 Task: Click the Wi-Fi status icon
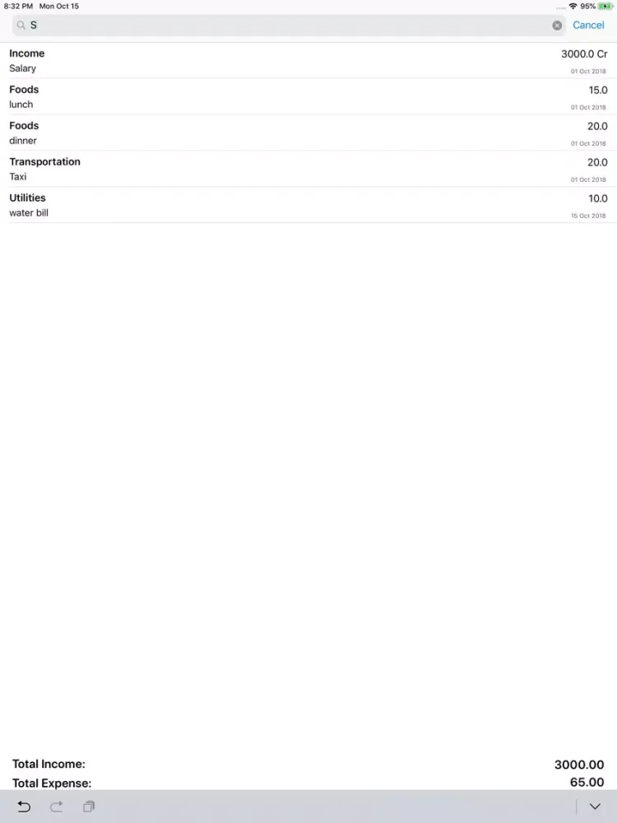point(573,7)
